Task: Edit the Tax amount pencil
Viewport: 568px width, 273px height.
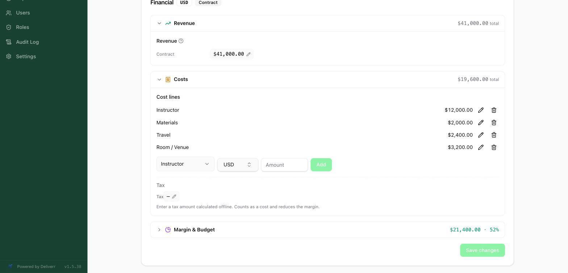Action: pyautogui.click(x=174, y=197)
